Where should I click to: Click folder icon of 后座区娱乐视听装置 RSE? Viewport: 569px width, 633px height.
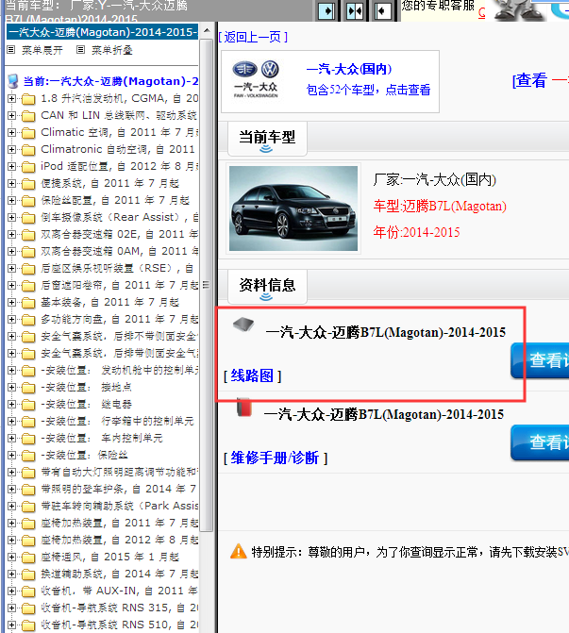click(x=28, y=269)
